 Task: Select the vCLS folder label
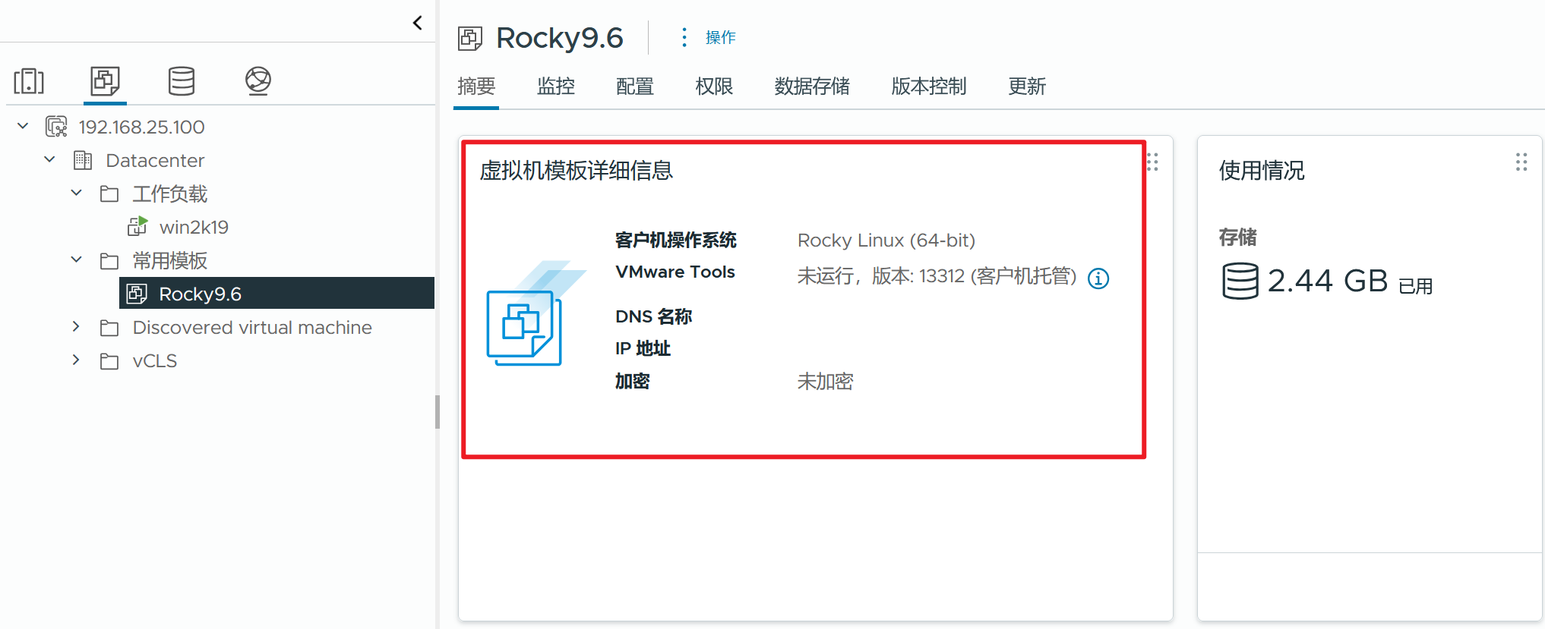[154, 360]
